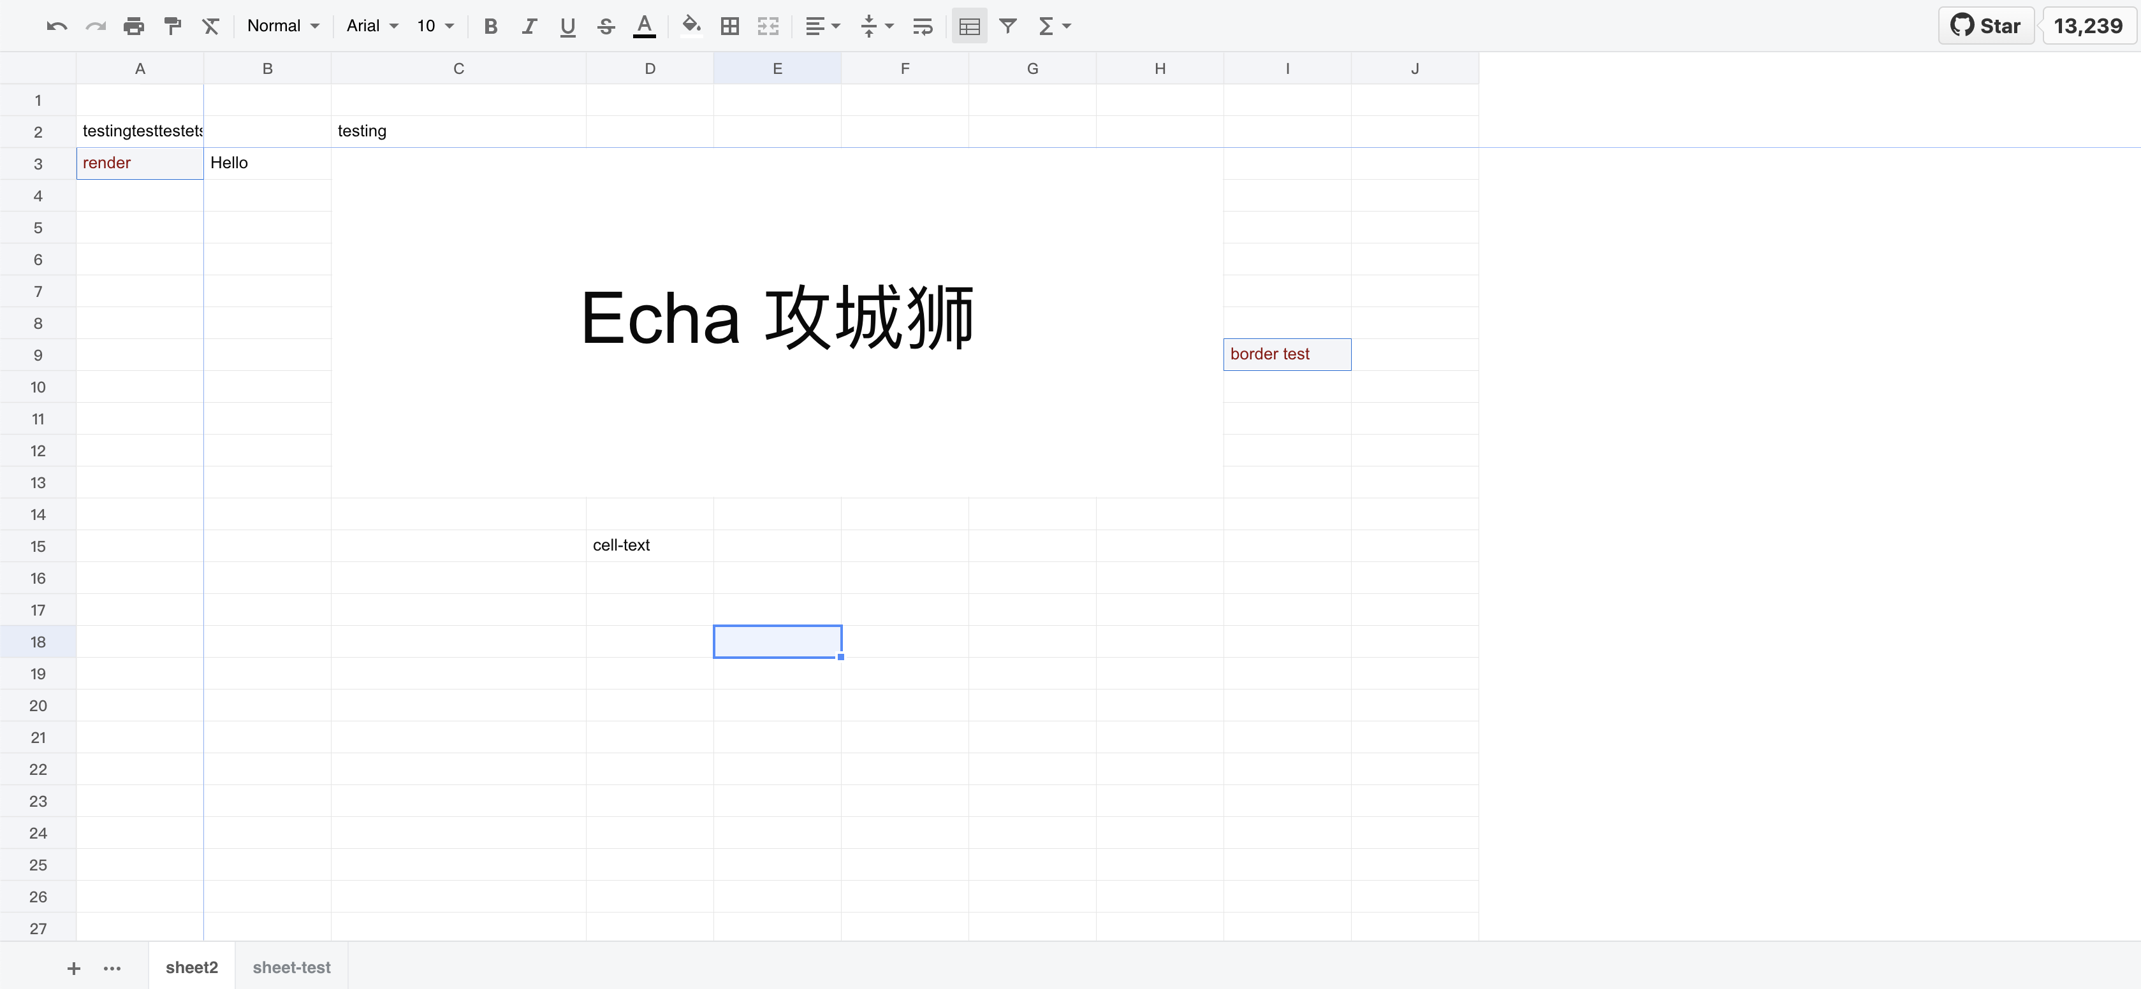The height and width of the screenshot is (989, 2141).
Task: Select the paint format tool
Action: tap(172, 27)
